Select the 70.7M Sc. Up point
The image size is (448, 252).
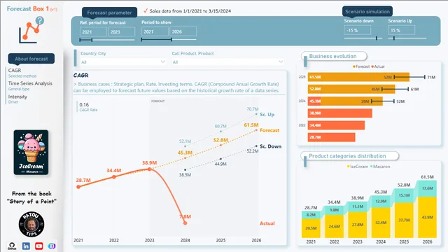click(256, 114)
